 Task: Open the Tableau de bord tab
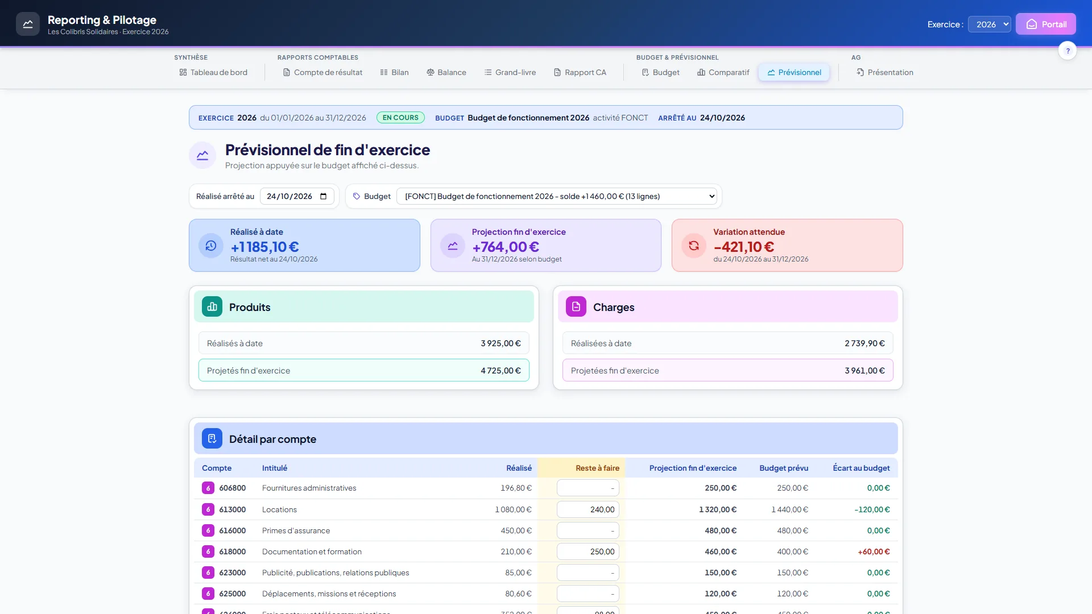213,72
